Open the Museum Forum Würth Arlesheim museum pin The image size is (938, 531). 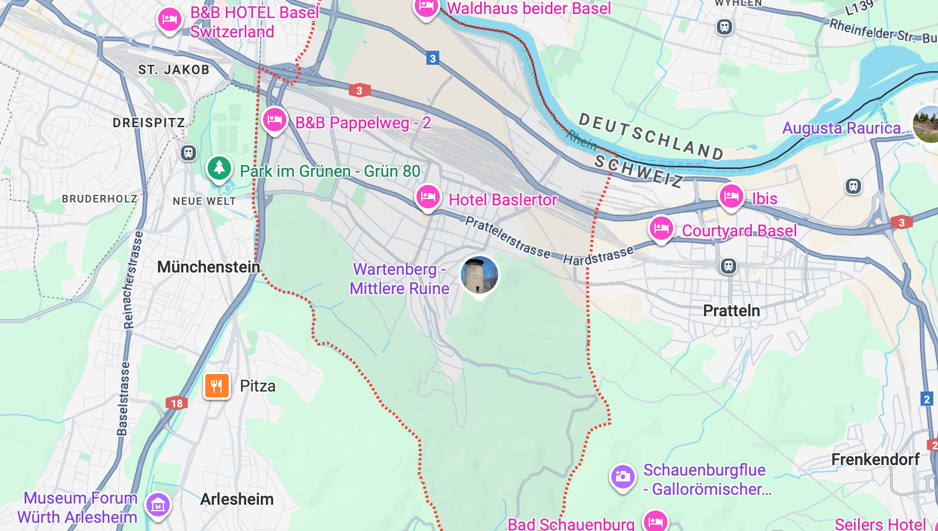158,506
